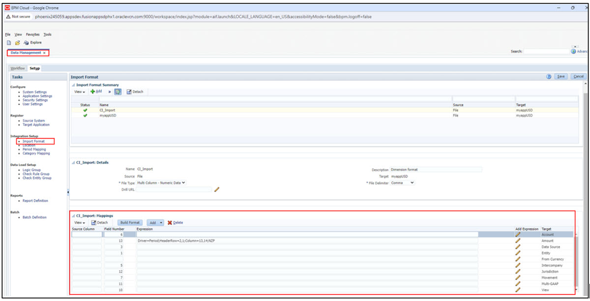Click Add Expression pencil for Account row
The height and width of the screenshot is (301, 590).
click(x=517, y=235)
